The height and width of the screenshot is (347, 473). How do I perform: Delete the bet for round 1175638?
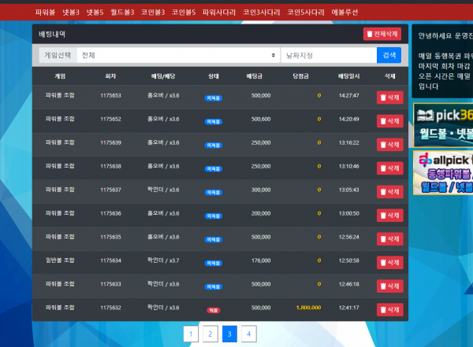click(x=389, y=168)
